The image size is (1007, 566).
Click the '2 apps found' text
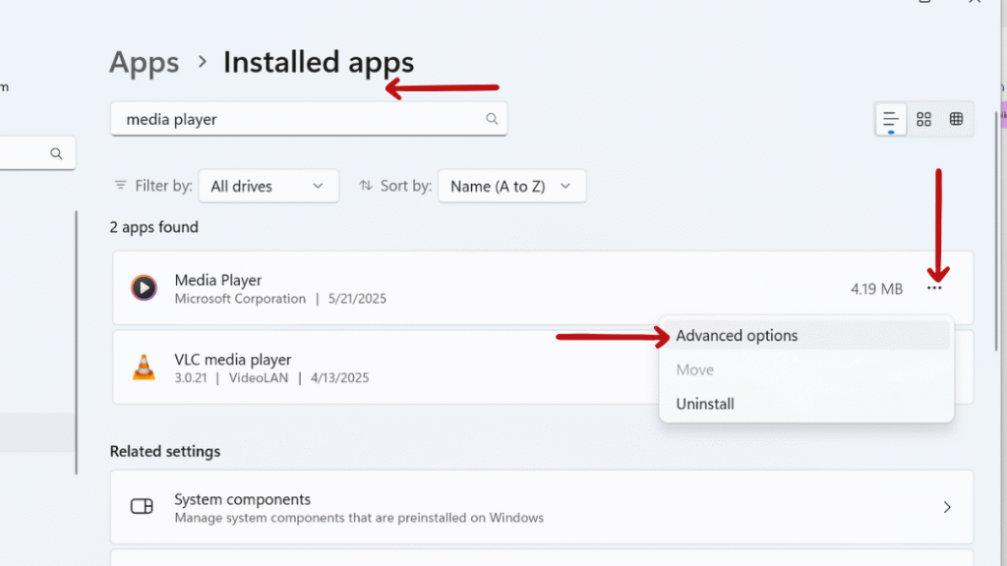tap(154, 227)
